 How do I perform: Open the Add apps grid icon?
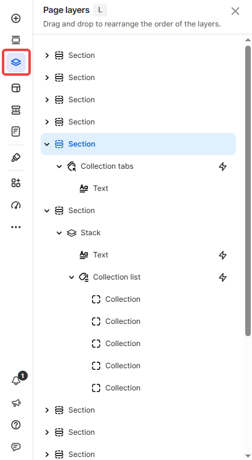(16, 183)
